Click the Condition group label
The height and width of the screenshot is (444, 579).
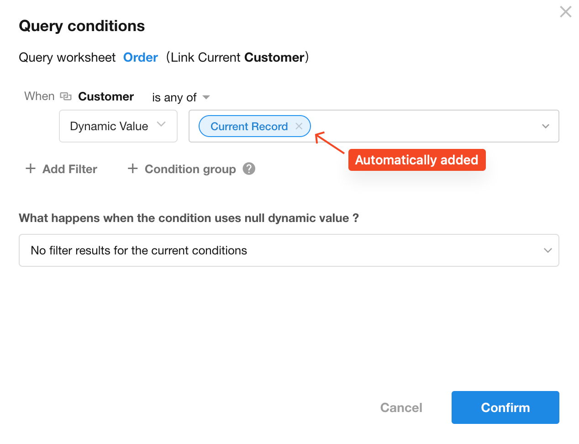point(190,169)
